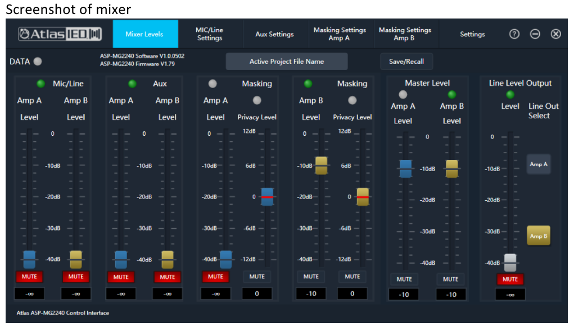
Task: Click Master Level Amp A blue fader
Action: pos(405,169)
